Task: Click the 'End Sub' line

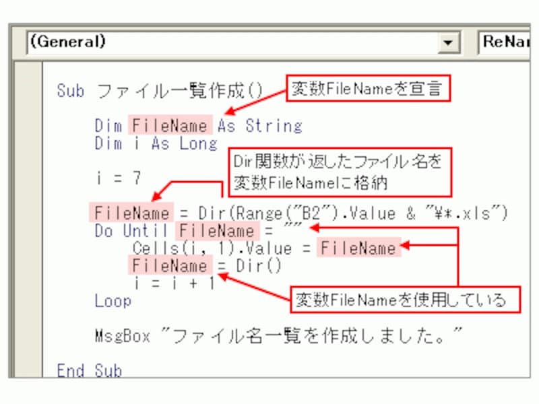Action: [90, 371]
